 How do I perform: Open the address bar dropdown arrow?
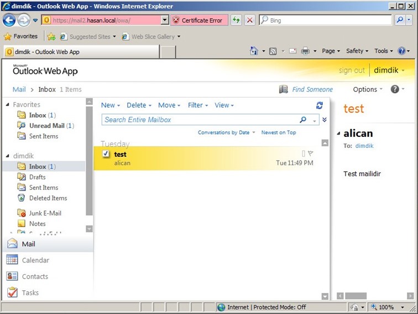coord(165,20)
